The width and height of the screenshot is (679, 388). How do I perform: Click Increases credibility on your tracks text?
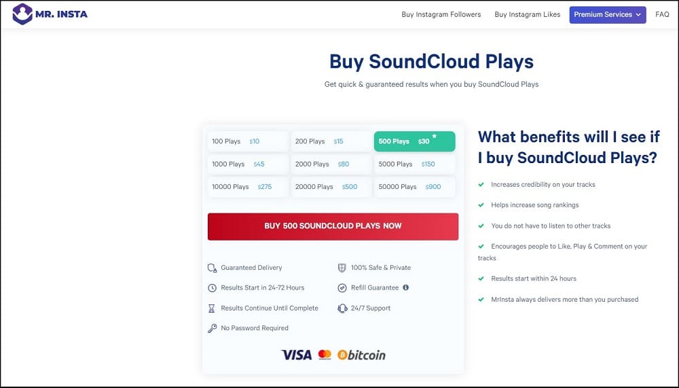[x=543, y=185]
